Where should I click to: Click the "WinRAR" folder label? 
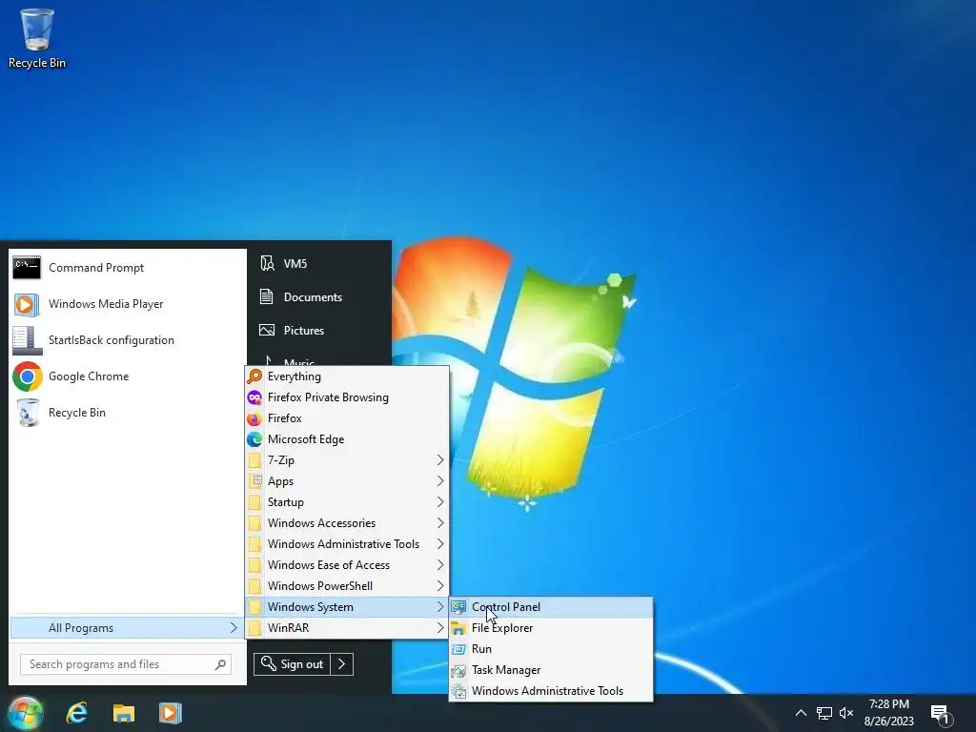[x=288, y=628]
